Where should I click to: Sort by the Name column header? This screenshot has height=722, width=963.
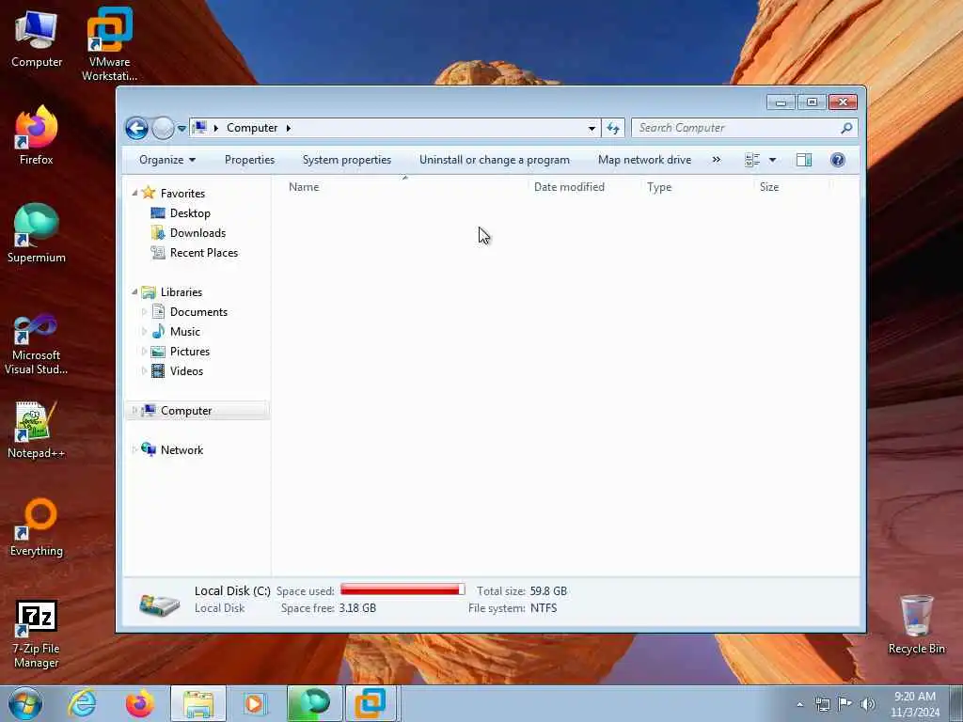(x=304, y=187)
